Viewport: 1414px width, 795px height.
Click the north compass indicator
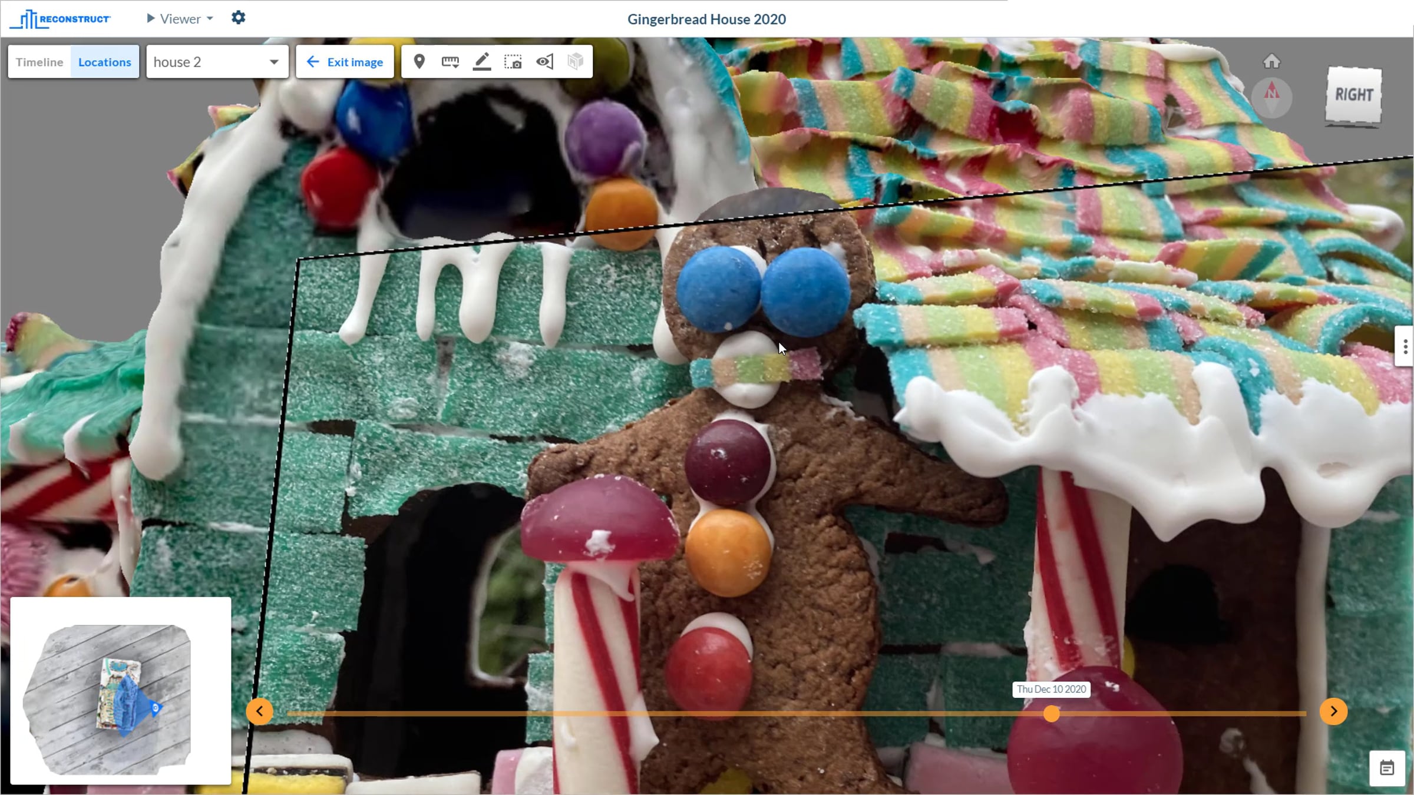1272,98
